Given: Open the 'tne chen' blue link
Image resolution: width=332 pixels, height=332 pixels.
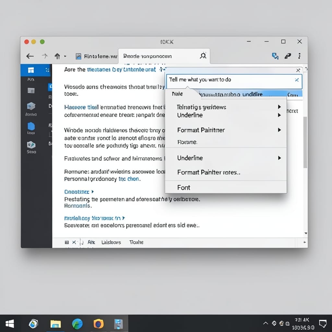Looking at the screenshot, I should tap(129, 179).
